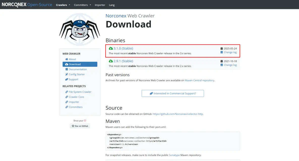Image resolution: width=299 pixels, height=161 pixels.
Task: Click calendar icon beside 2021-10-18
Action: pos(222,61)
